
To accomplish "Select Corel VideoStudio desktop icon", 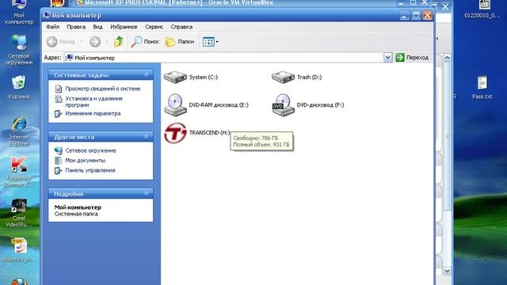I will pyautogui.click(x=19, y=213).
